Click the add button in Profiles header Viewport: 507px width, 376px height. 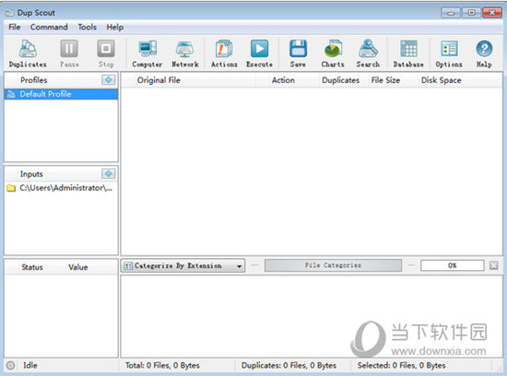pyautogui.click(x=109, y=79)
